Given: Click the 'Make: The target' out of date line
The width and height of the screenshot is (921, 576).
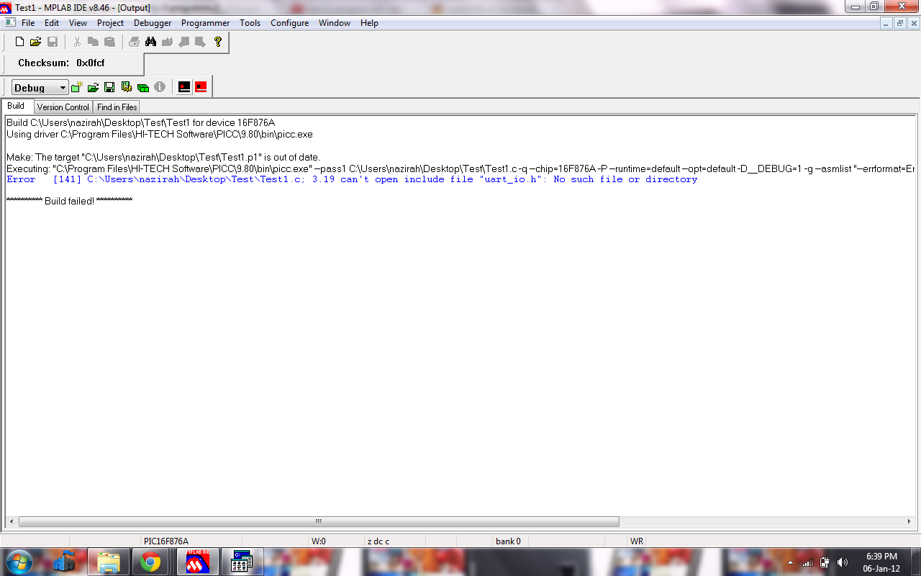Looking at the screenshot, I should [163, 157].
